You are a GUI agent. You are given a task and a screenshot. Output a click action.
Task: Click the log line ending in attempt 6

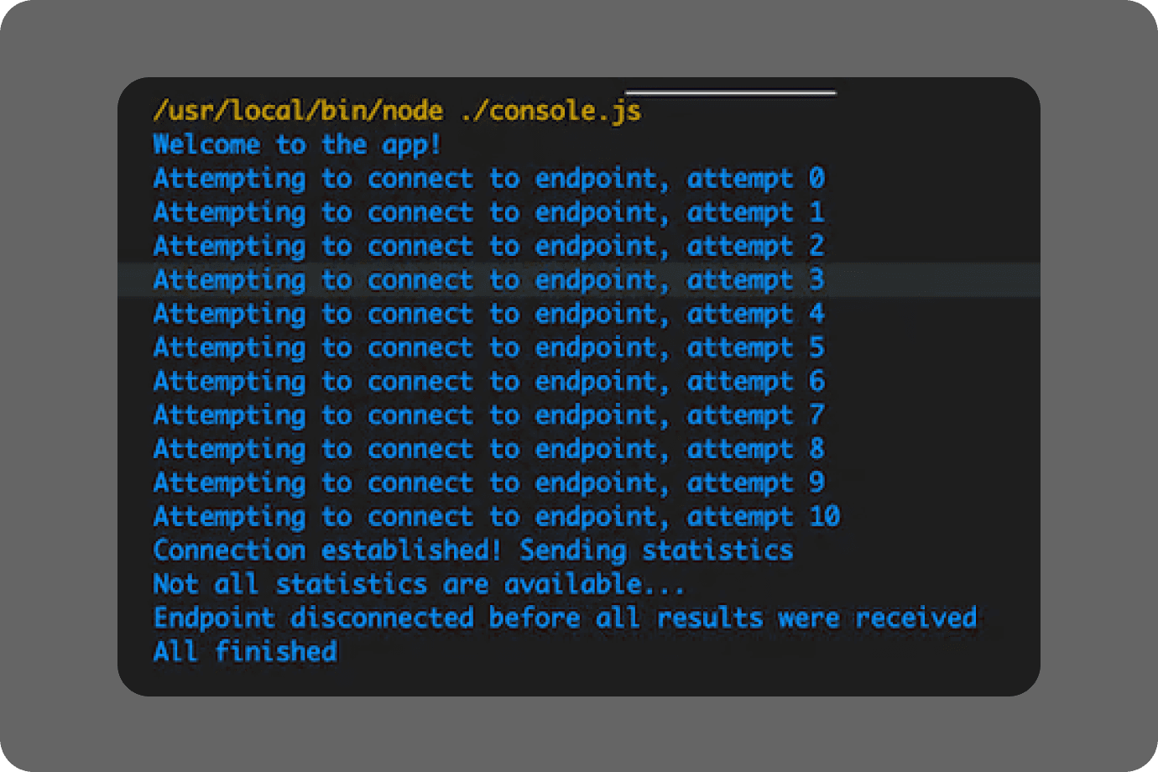pos(489,381)
